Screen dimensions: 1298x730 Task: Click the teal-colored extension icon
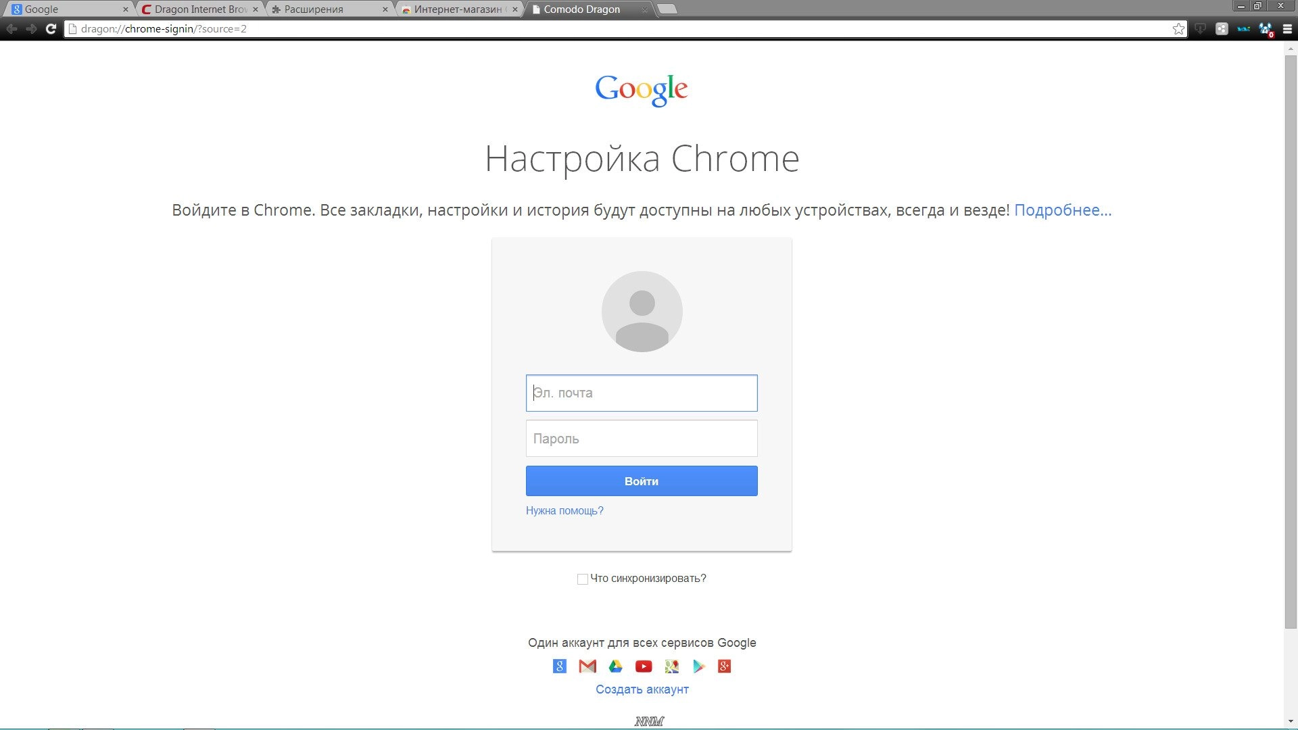pos(1243,29)
